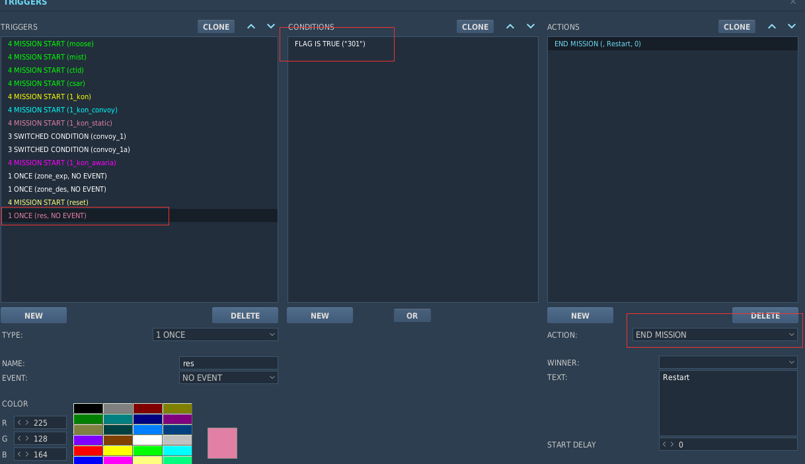Viewport: 805px width, 464px height.
Task: Select trigger 1 ONCE (zone_des, NO EVENT)
Action: (139, 189)
